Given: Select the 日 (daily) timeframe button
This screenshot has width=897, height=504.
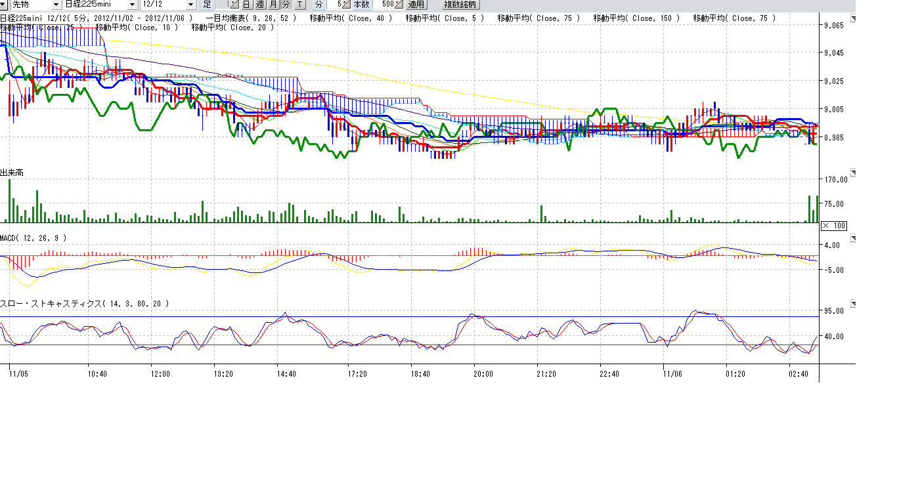Looking at the screenshot, I should [x=246, y=5].
